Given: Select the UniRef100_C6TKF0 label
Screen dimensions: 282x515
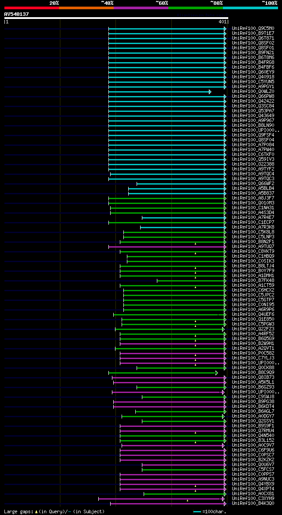Looking at the screenshot, I should tap(253, 154).
